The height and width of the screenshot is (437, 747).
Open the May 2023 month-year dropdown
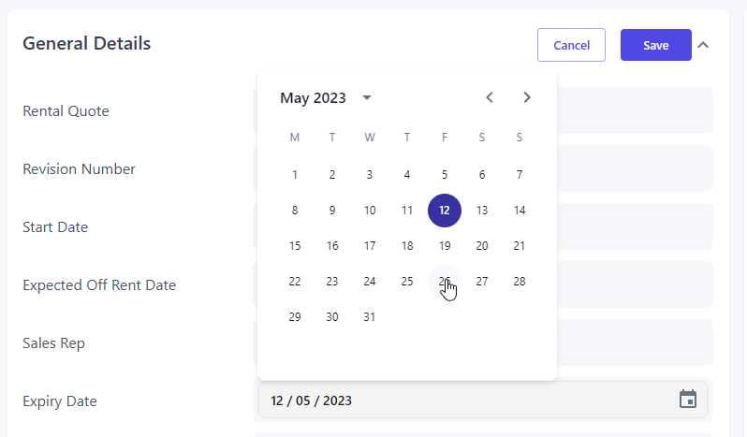coord(366,97)
